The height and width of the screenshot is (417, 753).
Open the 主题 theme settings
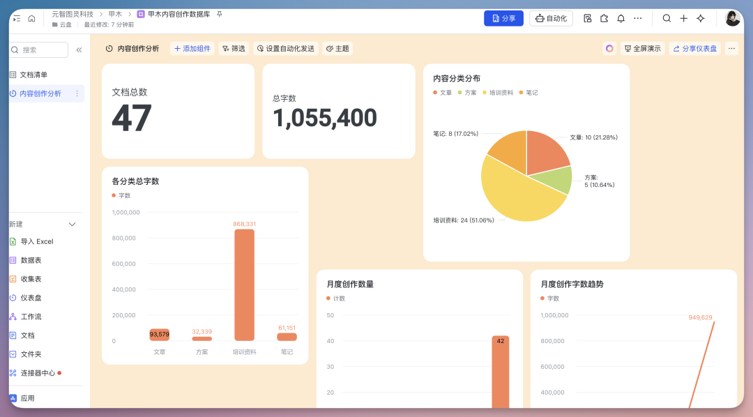coord(337,49)
